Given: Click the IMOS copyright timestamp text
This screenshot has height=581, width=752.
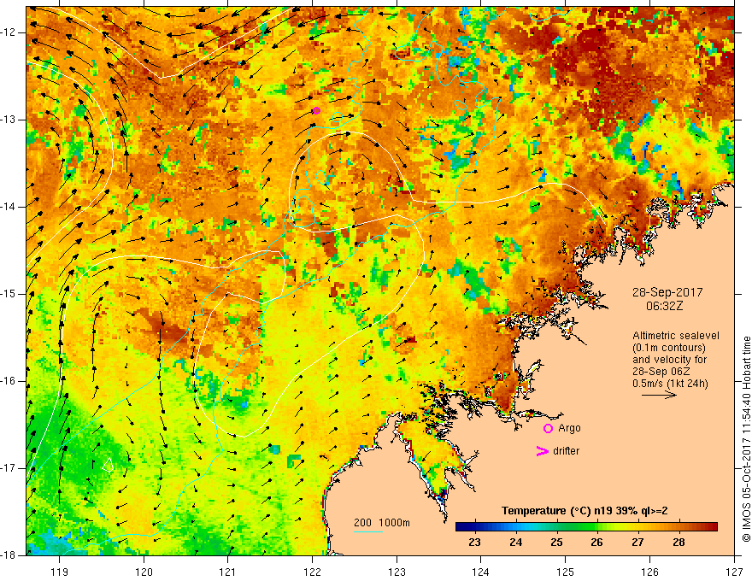Looking at the screenshot, I should 746,439.
